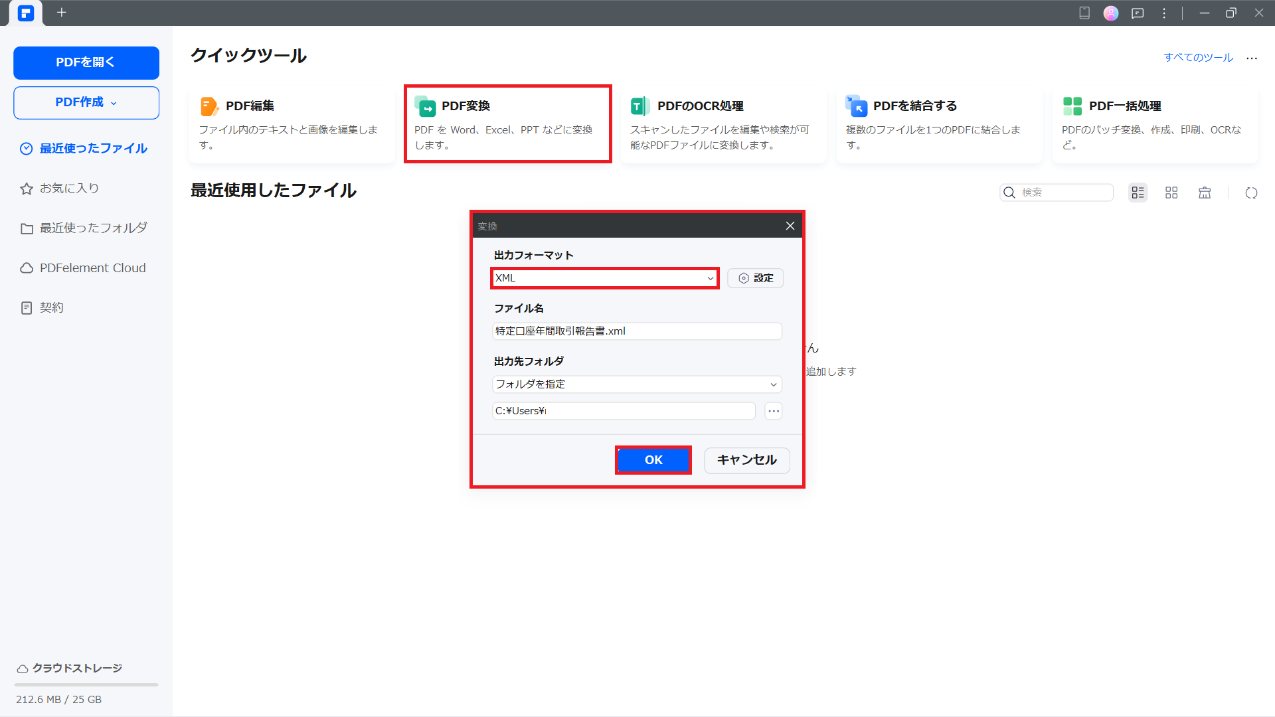Screen dimensions: 1275x717
Task: Click the キャンセル button
Action: coord(747,460)
